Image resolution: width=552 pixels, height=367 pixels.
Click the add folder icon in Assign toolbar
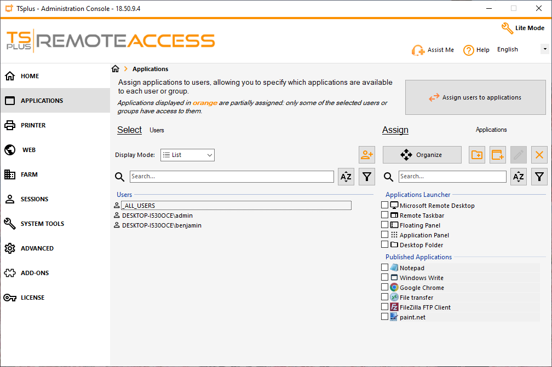477,155
